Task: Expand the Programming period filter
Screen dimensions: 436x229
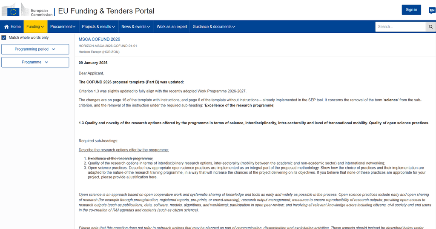Action: (35, 49)
